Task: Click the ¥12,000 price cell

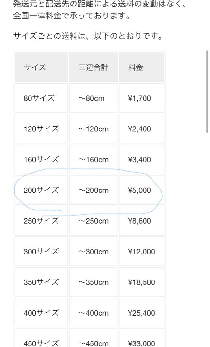Action: [x=141, y=252]
